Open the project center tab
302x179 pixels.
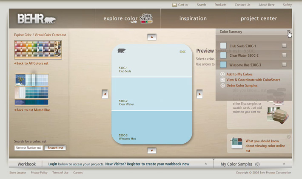tap(259, 18)
